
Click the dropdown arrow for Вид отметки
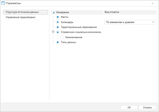point(153,22)
